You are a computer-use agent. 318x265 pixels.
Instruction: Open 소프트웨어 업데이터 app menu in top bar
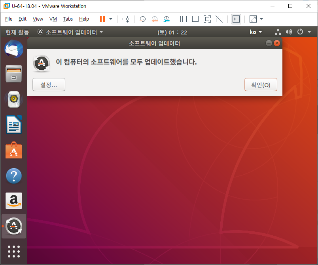[x=70, y=32]
